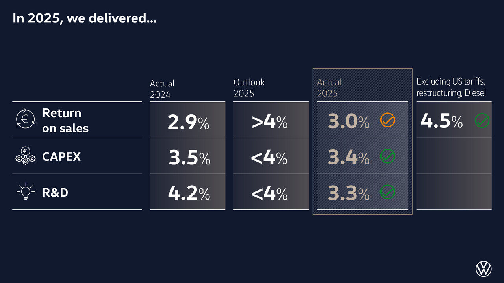Select the Actual 2024 column header
Viewport: 504px width, 283px height.
coord(162,89)
